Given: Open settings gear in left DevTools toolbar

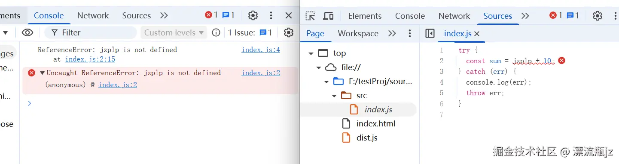Looking at the screenshot, I should click(x=253, y=16).
